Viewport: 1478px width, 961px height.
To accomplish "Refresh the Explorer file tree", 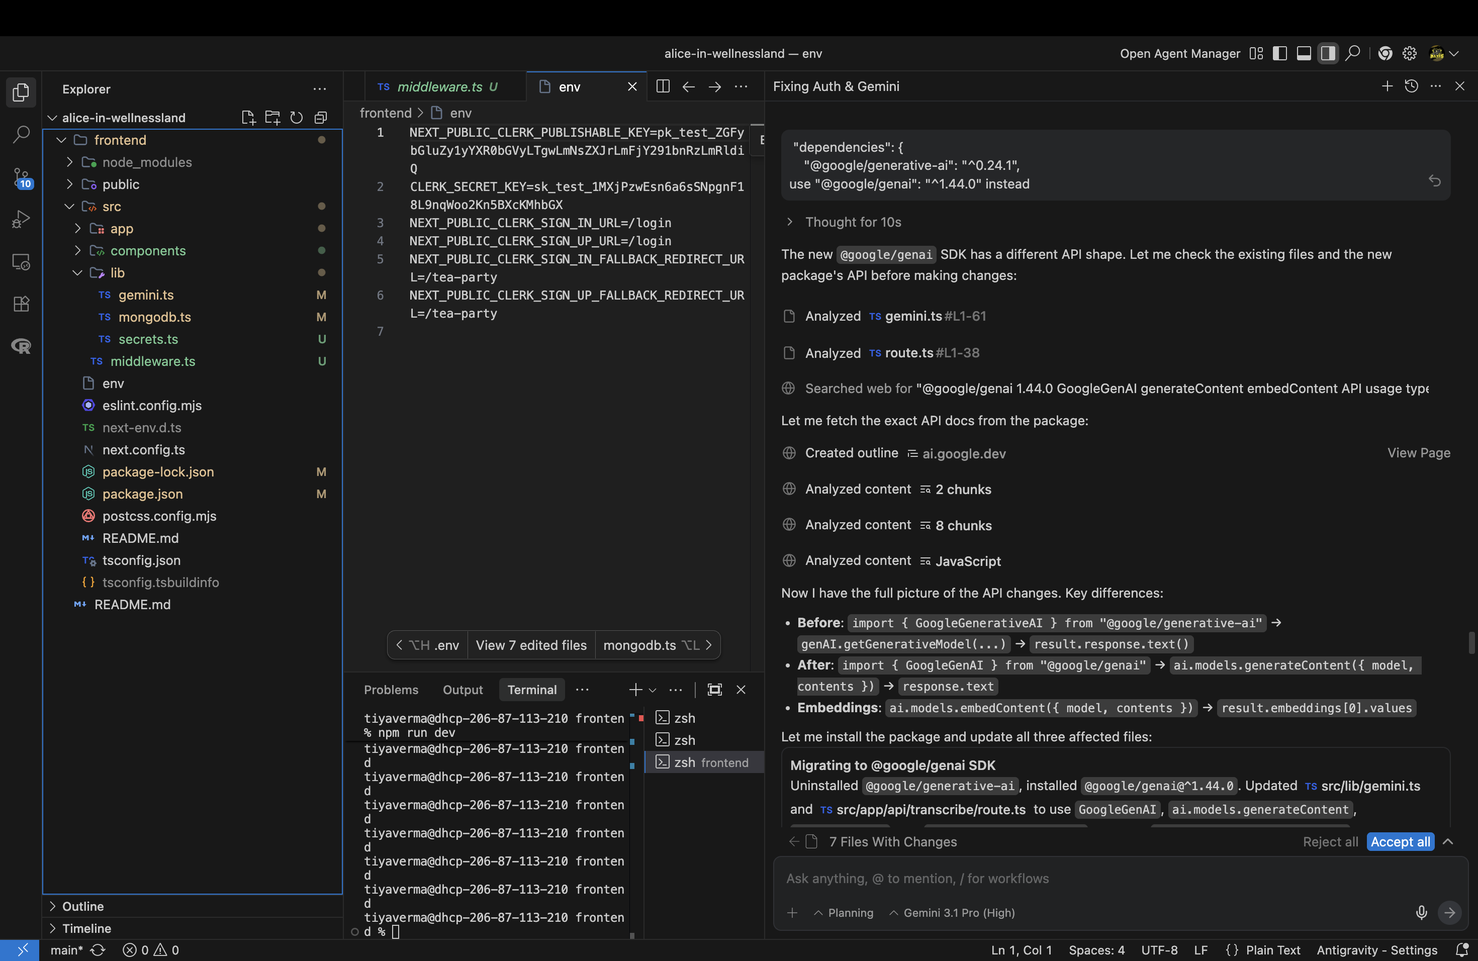I will coord(296,118).
